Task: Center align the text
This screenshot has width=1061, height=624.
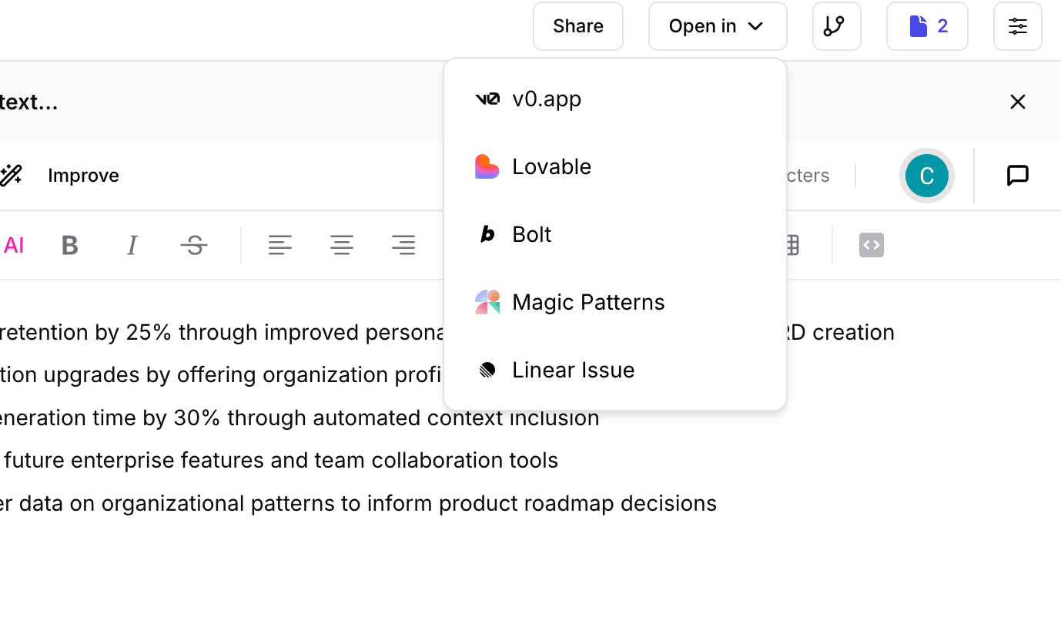Action: (x=342, y=245)
